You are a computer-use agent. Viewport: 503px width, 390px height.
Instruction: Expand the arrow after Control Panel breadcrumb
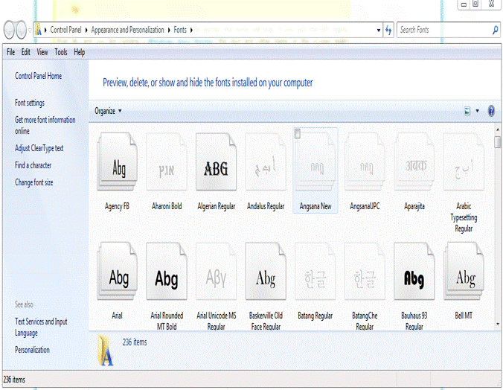pyautogui.click(x=86, y=31)
